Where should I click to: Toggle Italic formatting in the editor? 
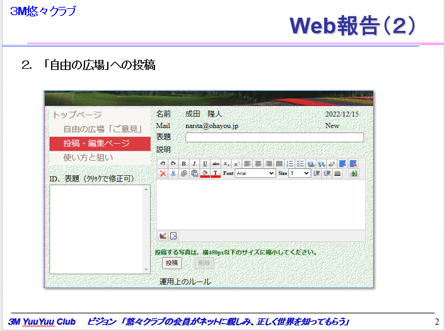(x=194, y=163)
